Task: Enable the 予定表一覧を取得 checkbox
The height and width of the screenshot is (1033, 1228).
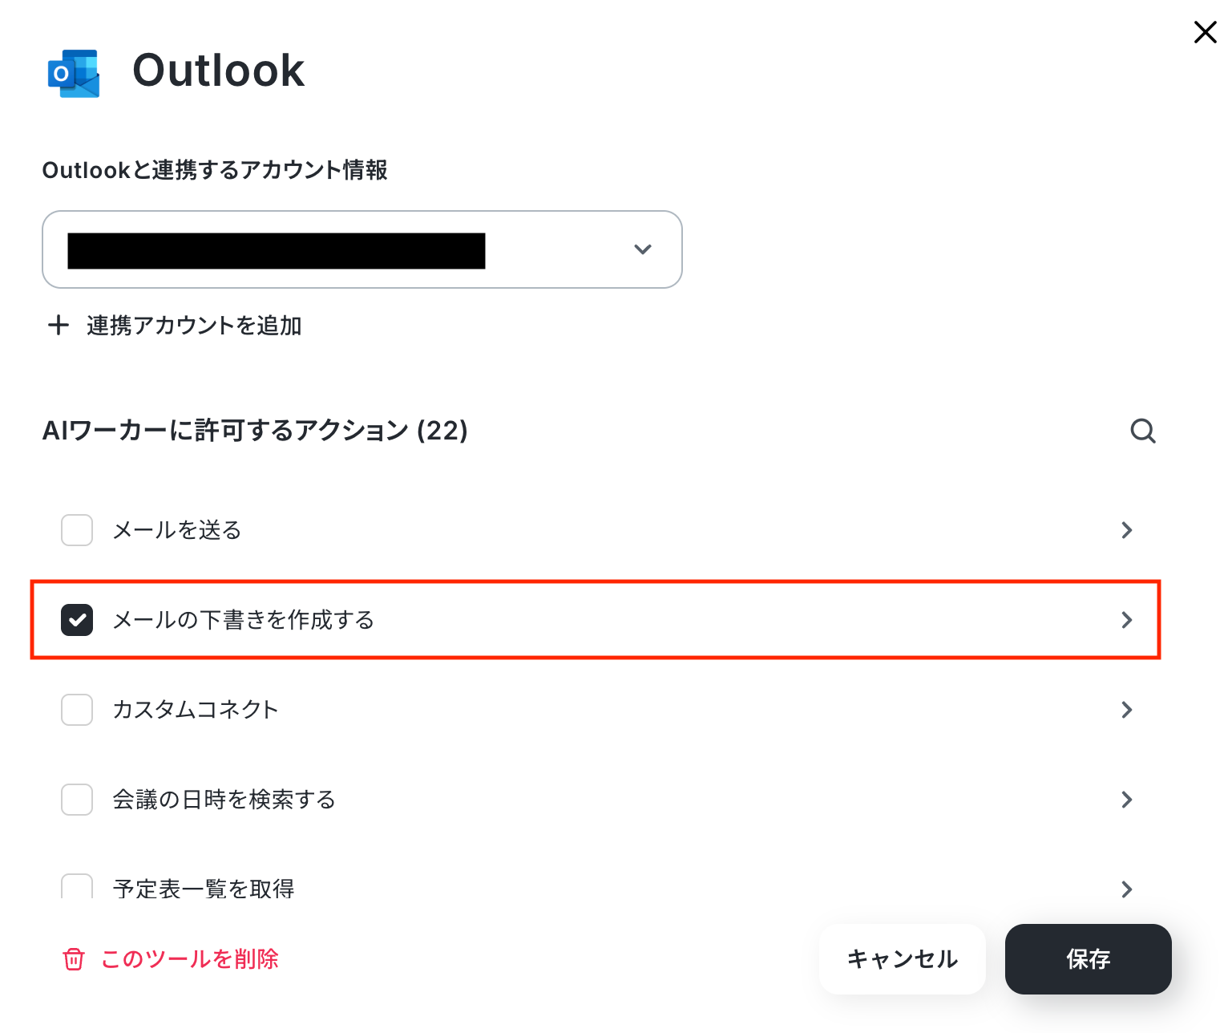Action: 77,886
